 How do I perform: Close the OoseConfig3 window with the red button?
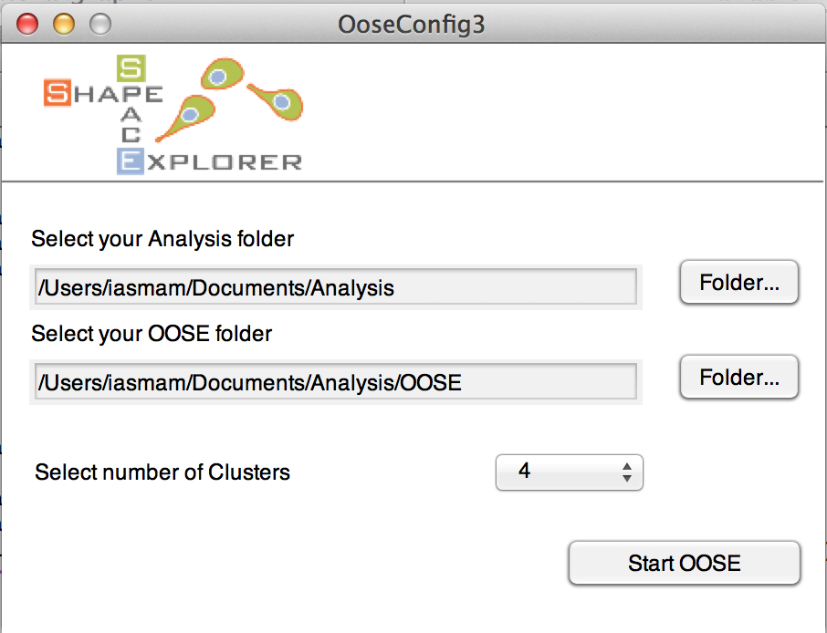[27, 24]
